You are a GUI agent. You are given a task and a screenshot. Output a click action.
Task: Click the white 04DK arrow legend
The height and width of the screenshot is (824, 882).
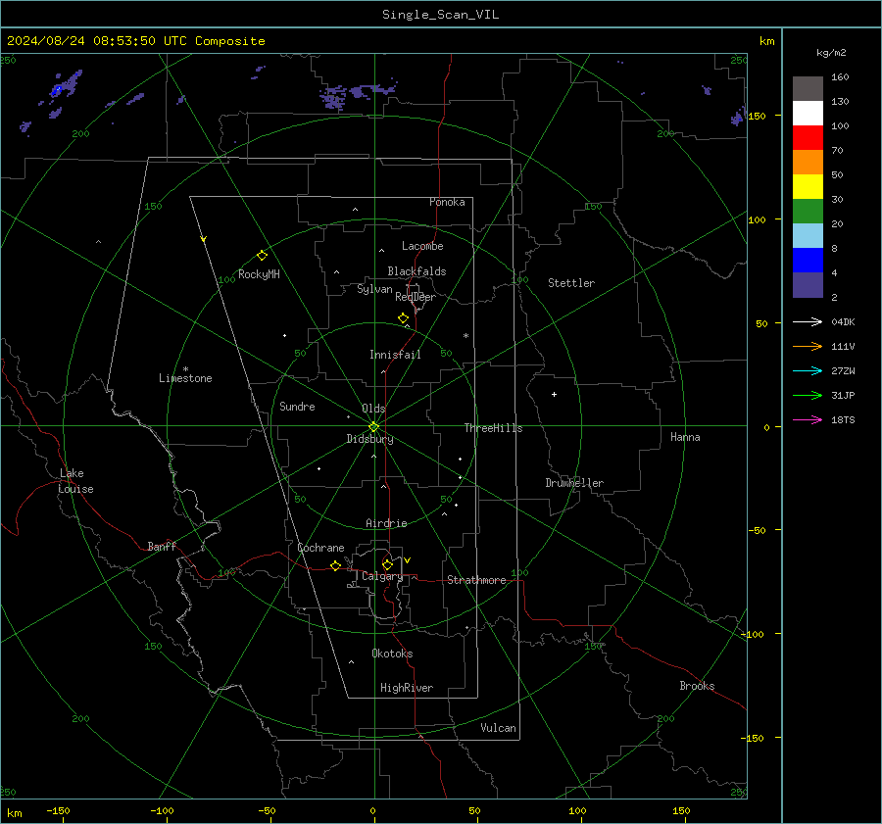point(808,321)
